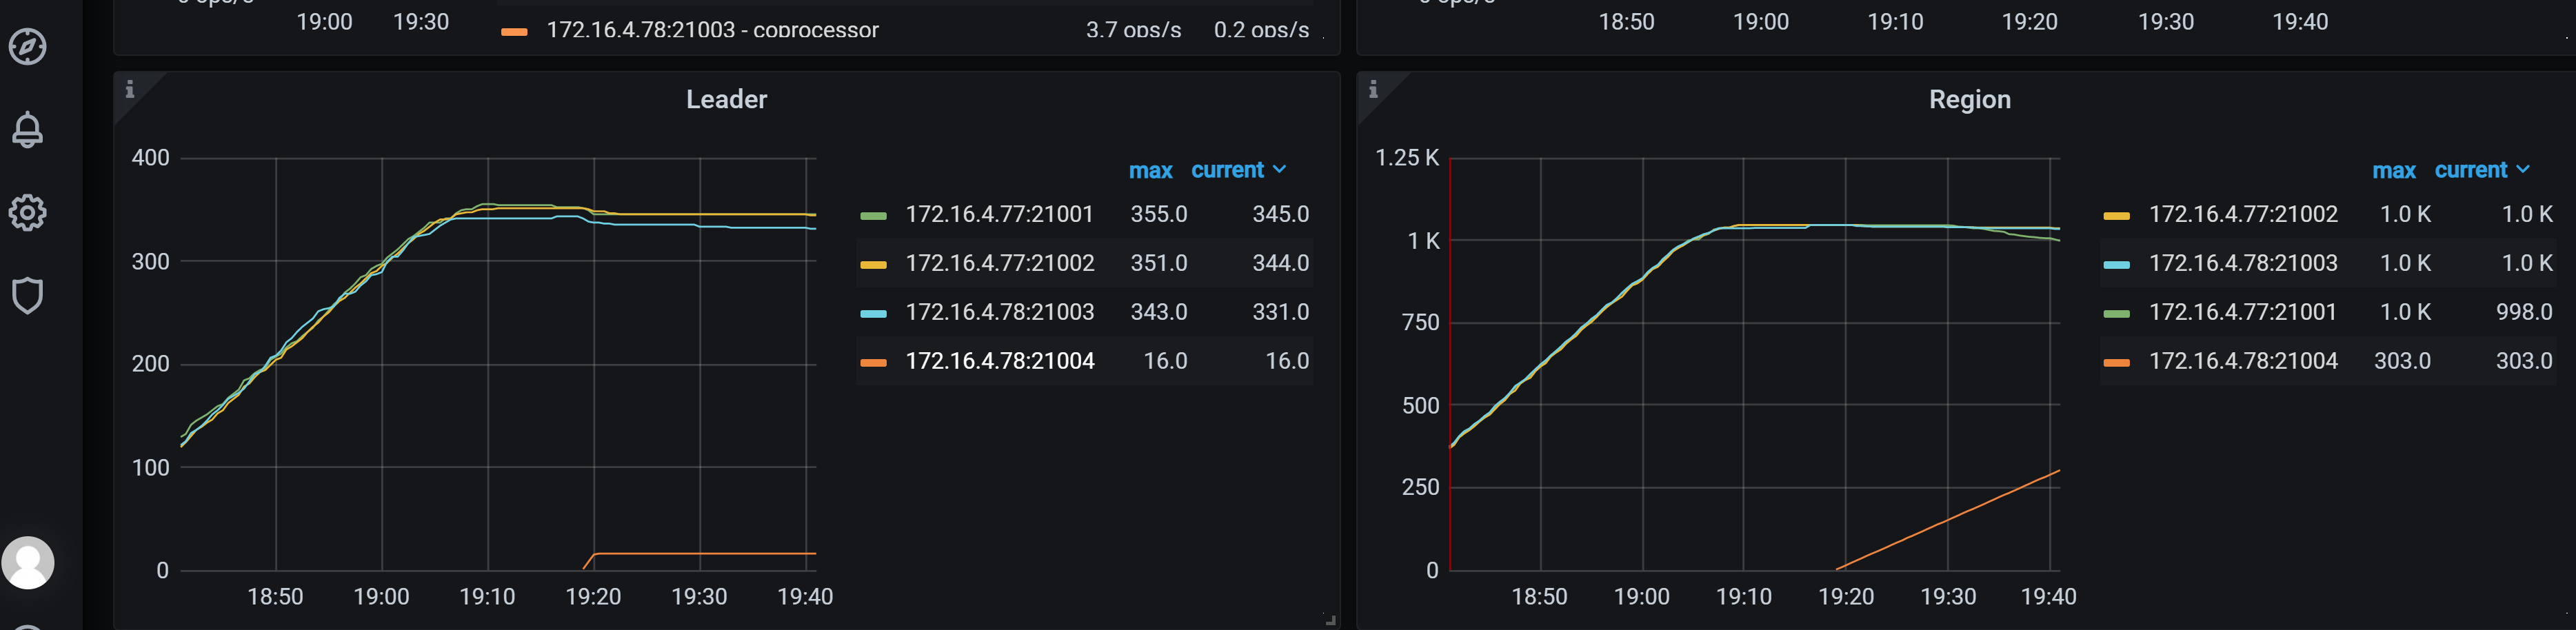Sort Region legend by max column
The image size is (2576, 630).
point(2393,170)
